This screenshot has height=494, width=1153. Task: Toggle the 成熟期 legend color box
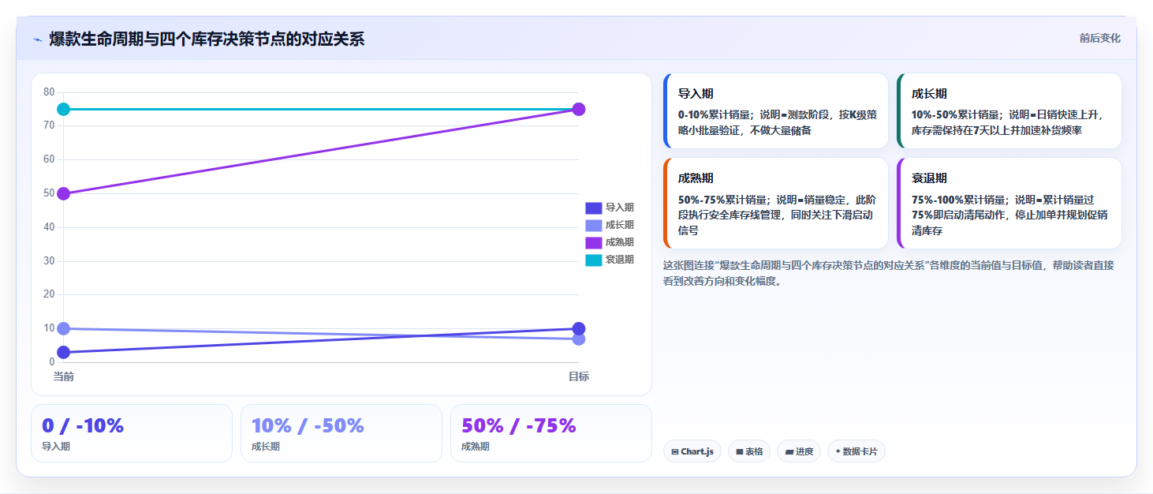coord(593,242)
